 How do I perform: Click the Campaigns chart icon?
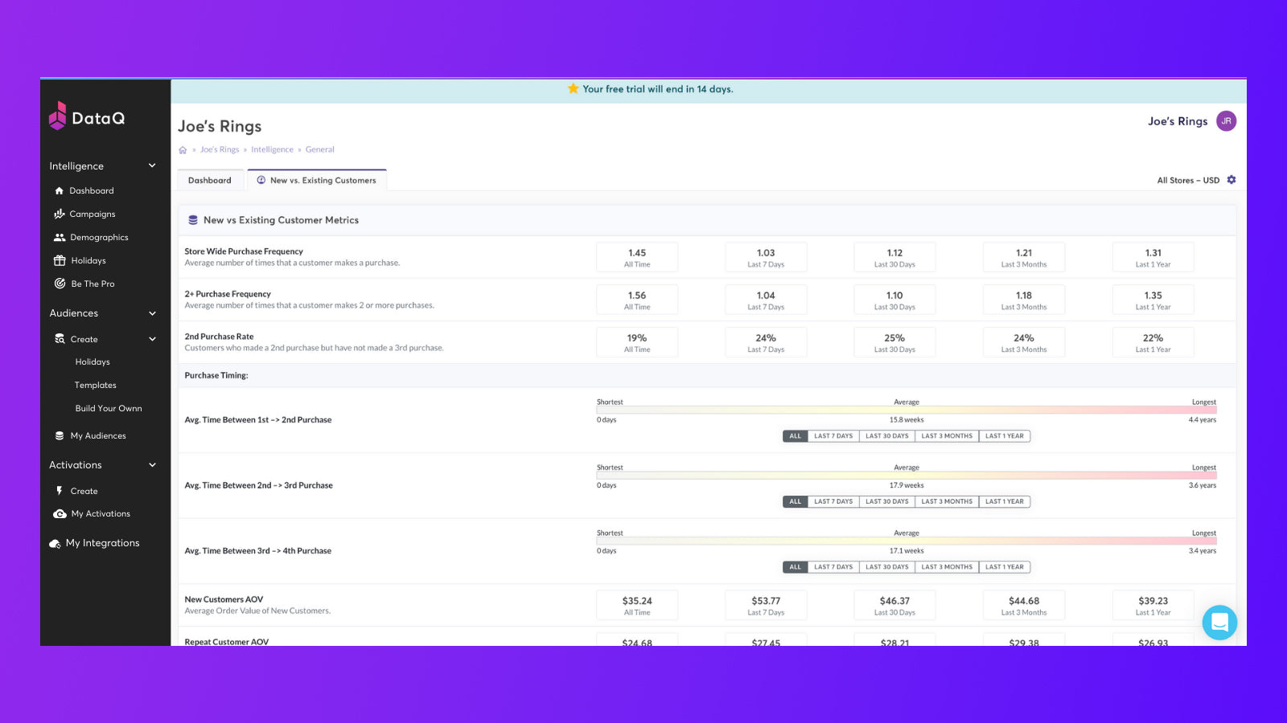(59, 214)
